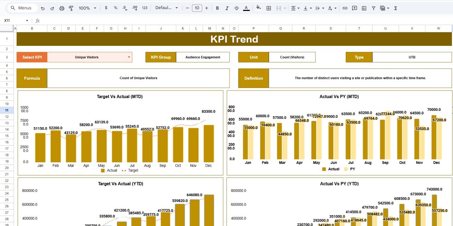The width and height of the screenshot is (453, 226).
Task: Toggle strikethrough formatting
Action: 236,8
